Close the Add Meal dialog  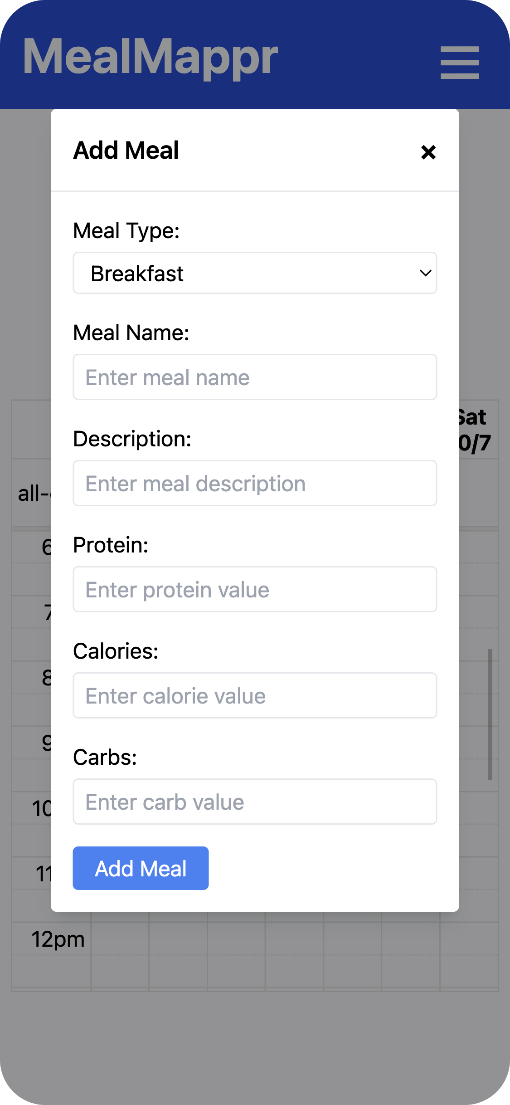click(x=427, y=152)
